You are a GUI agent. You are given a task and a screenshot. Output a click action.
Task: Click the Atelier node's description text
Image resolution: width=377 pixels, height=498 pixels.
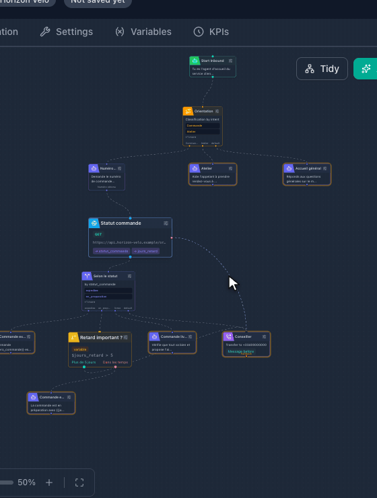[x=211, y=179]
